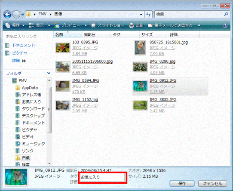
Task: Select the IMG_1152.jpg thumbnail
Action: tap(63, 105)
